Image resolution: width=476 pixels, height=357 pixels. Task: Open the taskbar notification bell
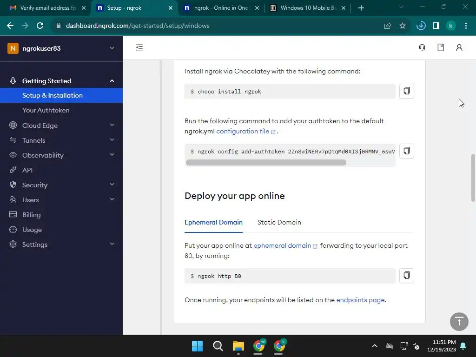(463, 346)
